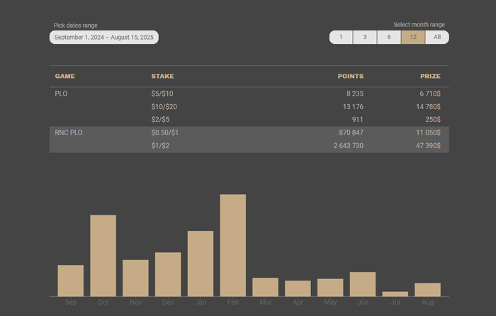Image resolution: width=496 pixels, height=316 pixels.
Task: Select the January chart bar
Action: [201, 264]
